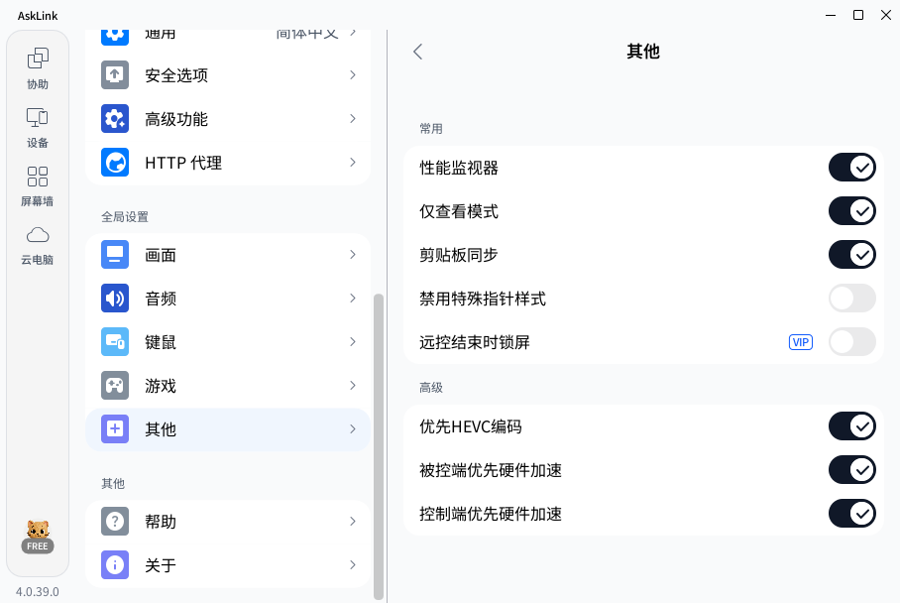Expand 安全选项 with its chevron

tap(353, 75)
